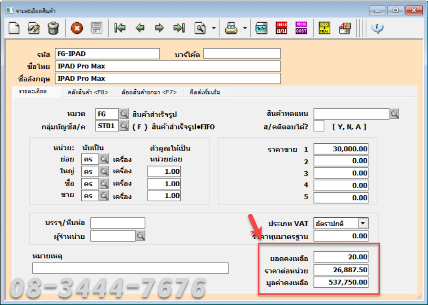This screenshot has width=428, height=305.
Task: Minimize the รายละเอียดสินค้า window
Action: click(x=377, y=10)
